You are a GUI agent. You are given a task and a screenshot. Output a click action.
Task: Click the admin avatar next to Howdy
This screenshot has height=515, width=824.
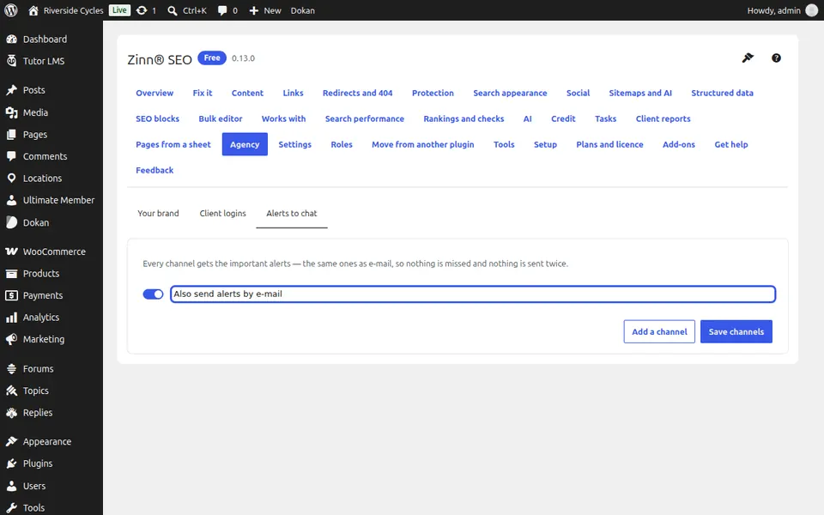(x=811, y=10)
